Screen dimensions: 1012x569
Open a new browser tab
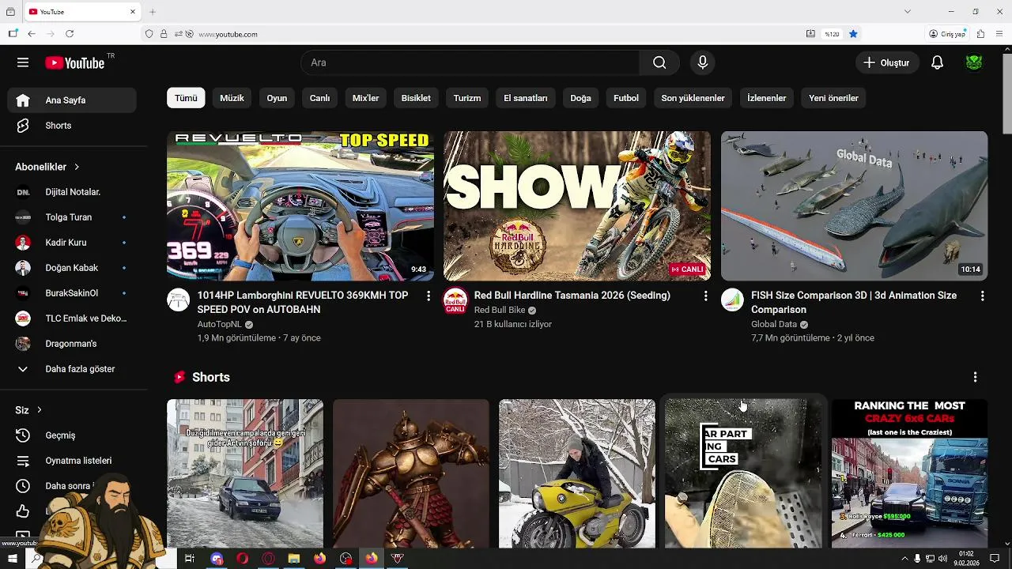point(153,12)
